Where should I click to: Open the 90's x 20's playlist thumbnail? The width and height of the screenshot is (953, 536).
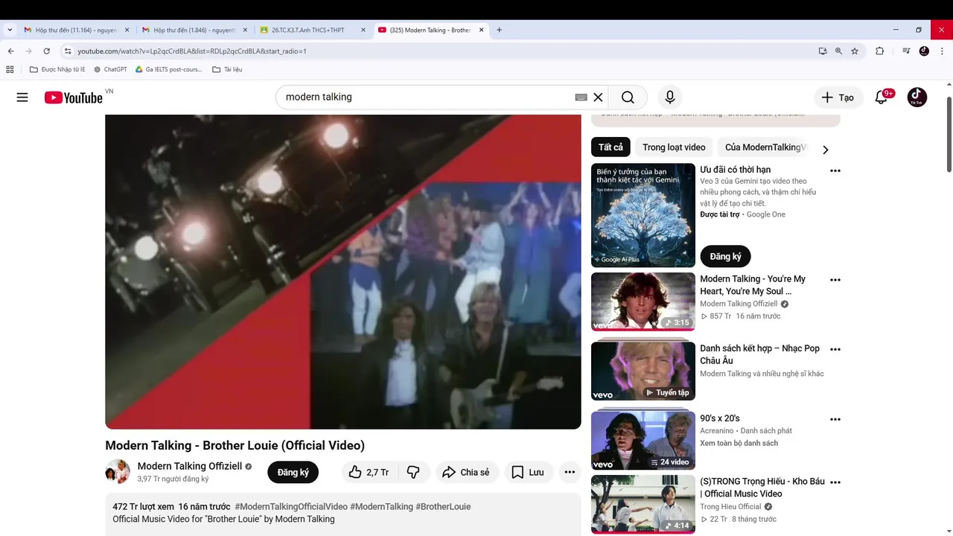643,441
